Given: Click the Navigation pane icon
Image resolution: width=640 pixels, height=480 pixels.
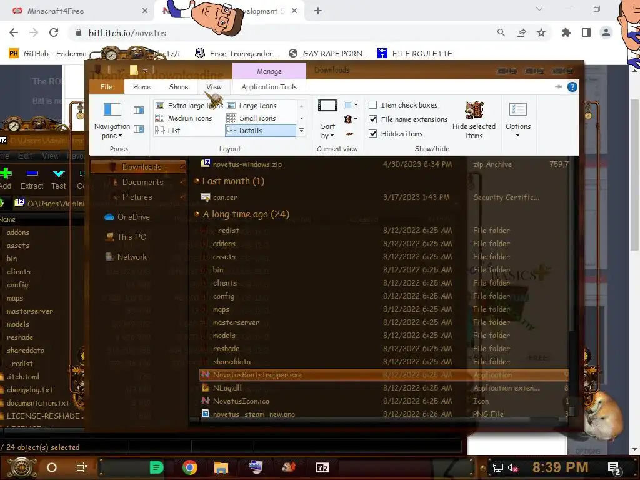Looking at the screenshot, I should tap(112, 109).
